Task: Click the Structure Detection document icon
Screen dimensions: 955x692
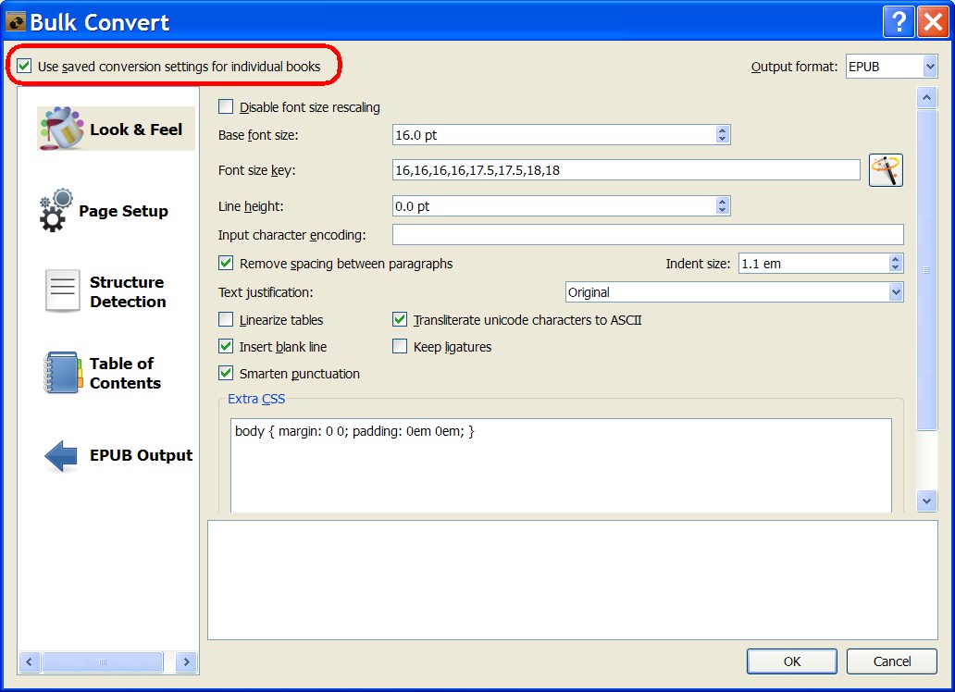Action: 62,291
